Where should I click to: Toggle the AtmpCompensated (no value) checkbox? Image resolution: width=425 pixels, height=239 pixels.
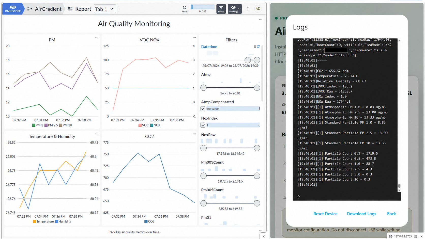(203, 109)
